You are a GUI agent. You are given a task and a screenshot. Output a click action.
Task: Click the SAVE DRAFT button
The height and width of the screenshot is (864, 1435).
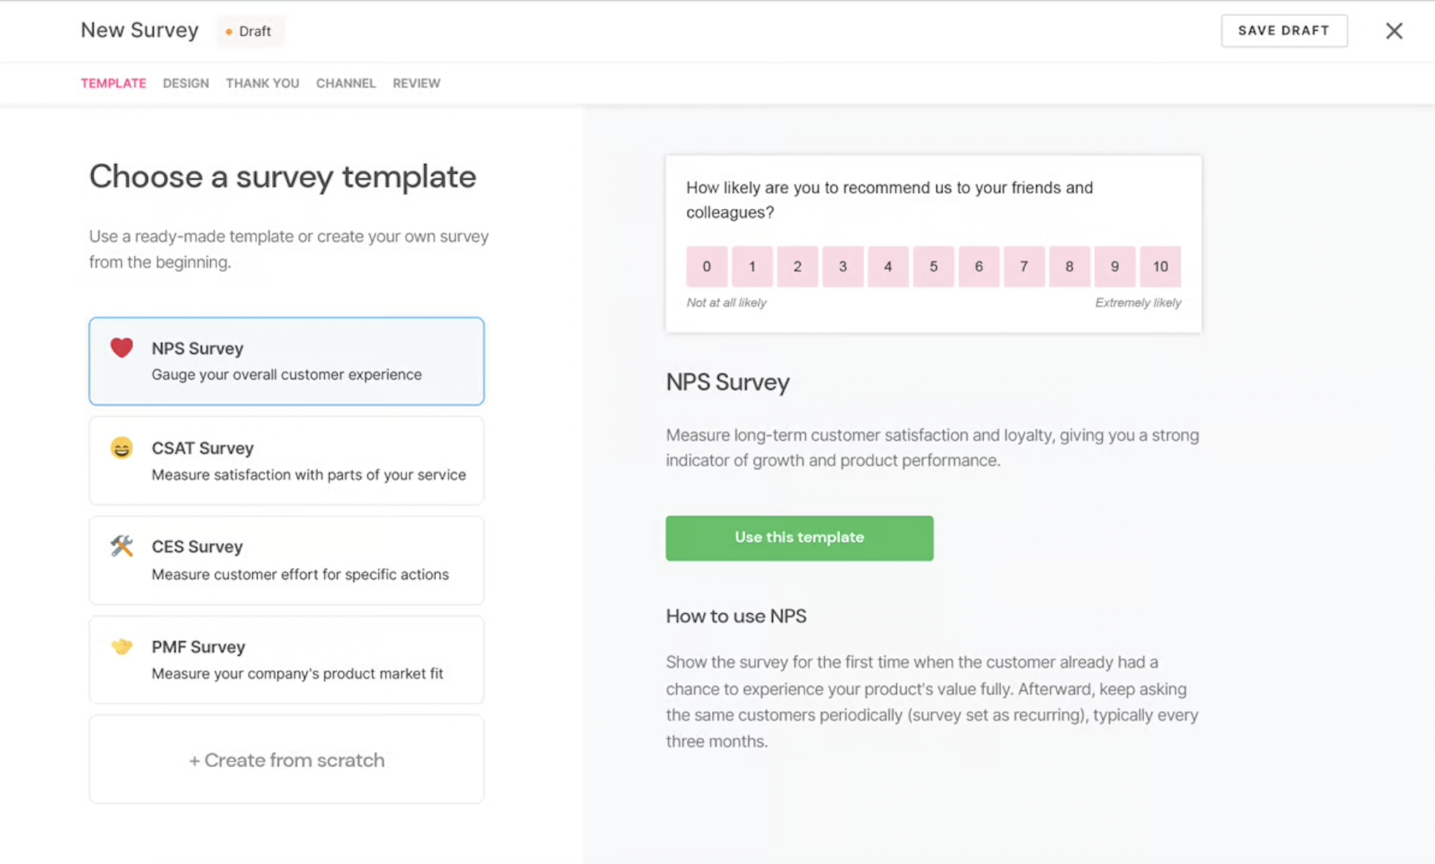[1284, 30]
